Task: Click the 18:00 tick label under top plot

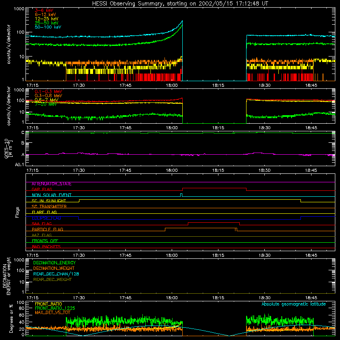Action: [172, 85]
